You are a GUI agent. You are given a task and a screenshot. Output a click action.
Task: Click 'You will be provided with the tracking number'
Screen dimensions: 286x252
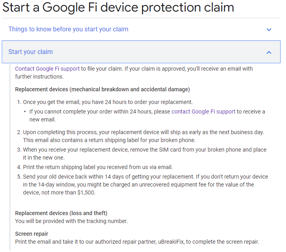(71, 221)
